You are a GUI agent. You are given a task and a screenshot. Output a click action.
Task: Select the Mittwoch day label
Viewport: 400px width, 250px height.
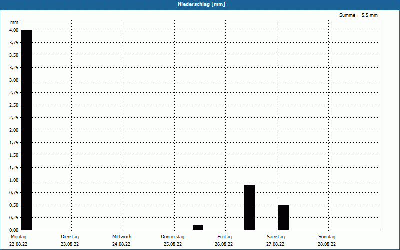coord(122,237)
